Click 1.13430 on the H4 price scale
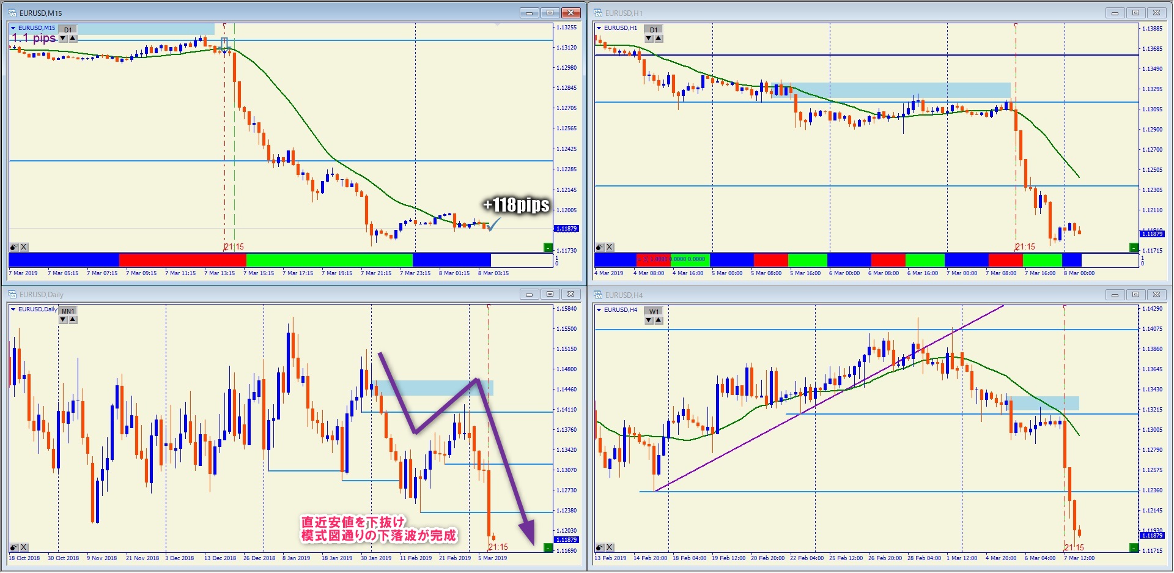Screen dimensions: 1174x573 point(1153,389)
